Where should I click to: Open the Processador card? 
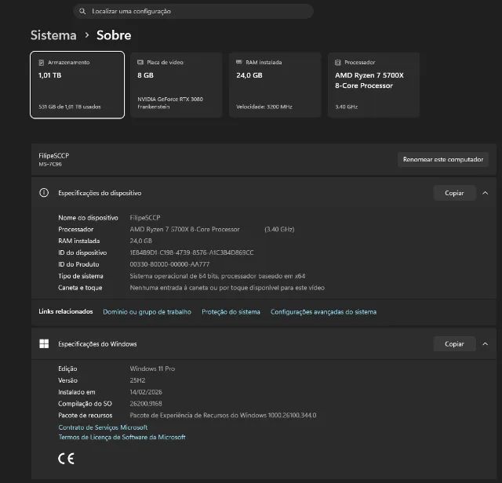point(373,85)
